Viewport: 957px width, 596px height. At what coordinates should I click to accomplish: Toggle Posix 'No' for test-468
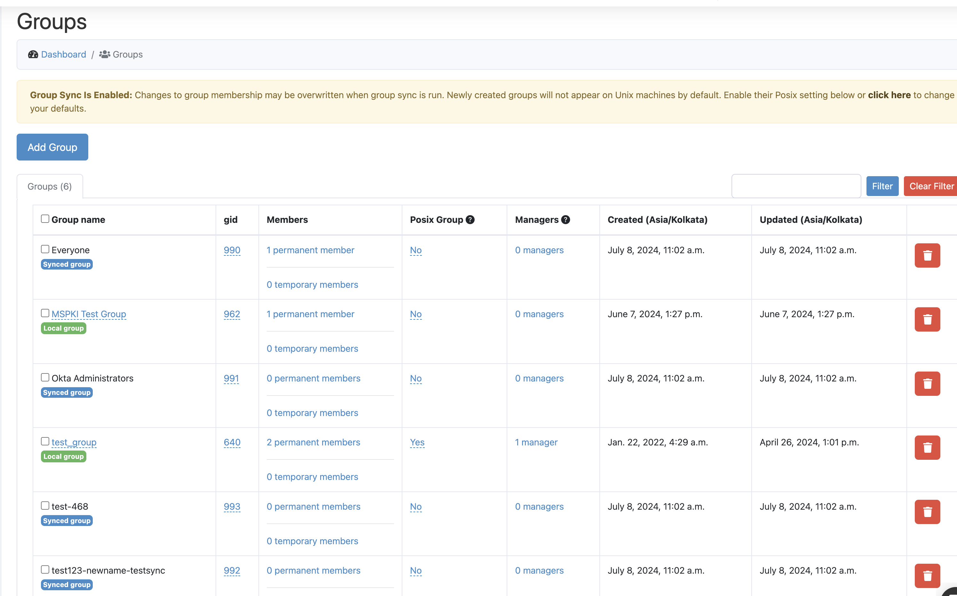[415, 506]
